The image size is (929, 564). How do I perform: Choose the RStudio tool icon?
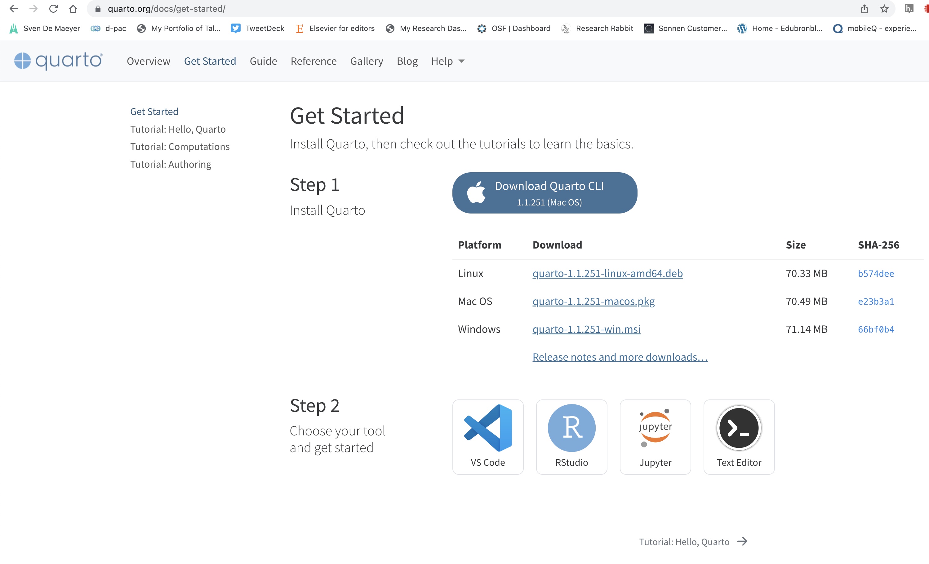tap(571, 428)
